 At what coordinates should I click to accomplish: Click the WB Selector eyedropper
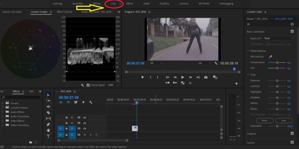tap(270, 57)
